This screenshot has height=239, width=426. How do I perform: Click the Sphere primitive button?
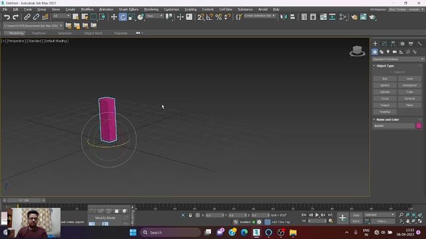pos(385,86)
